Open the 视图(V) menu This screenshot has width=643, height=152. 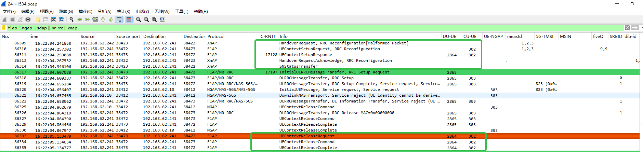[47, 12]
